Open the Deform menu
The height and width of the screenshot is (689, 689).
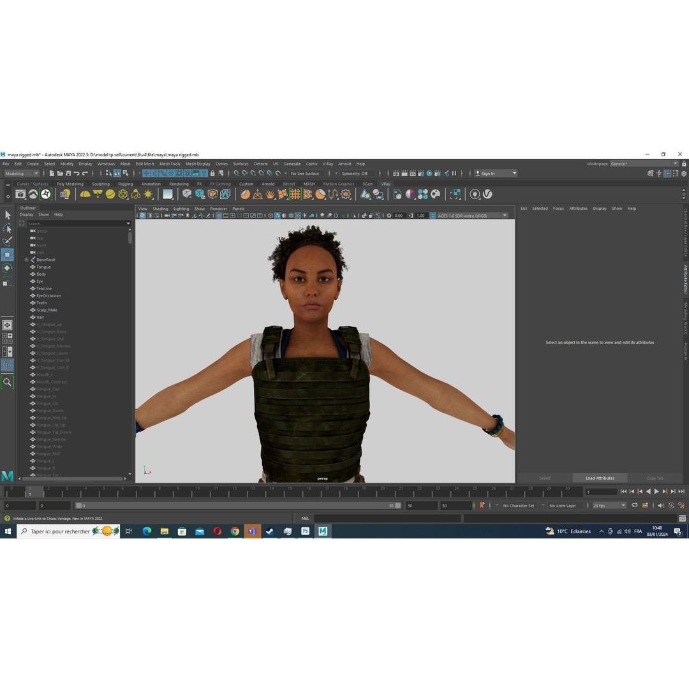[x=260, y=164]
